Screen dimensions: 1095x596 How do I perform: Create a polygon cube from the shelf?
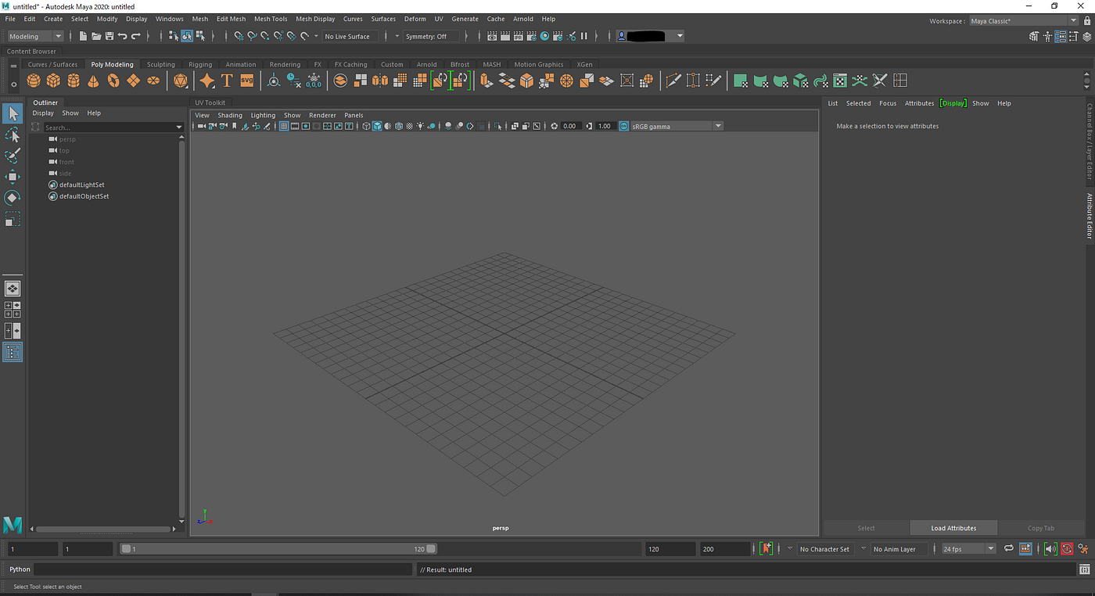click(x=53, y=81)
